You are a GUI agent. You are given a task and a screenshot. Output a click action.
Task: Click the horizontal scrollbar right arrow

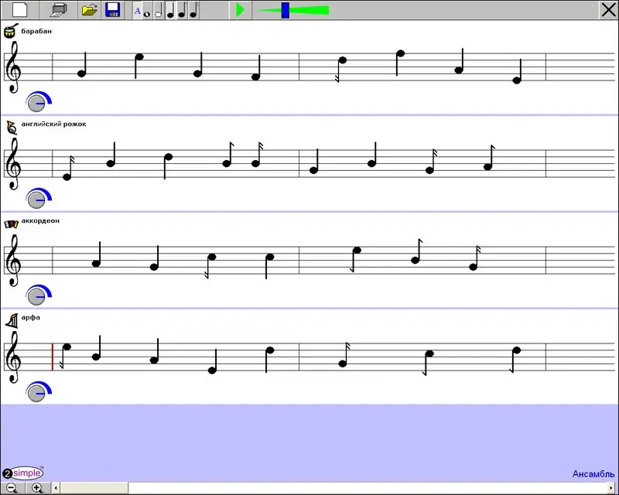pyautogui.click(x=611, y=488)
